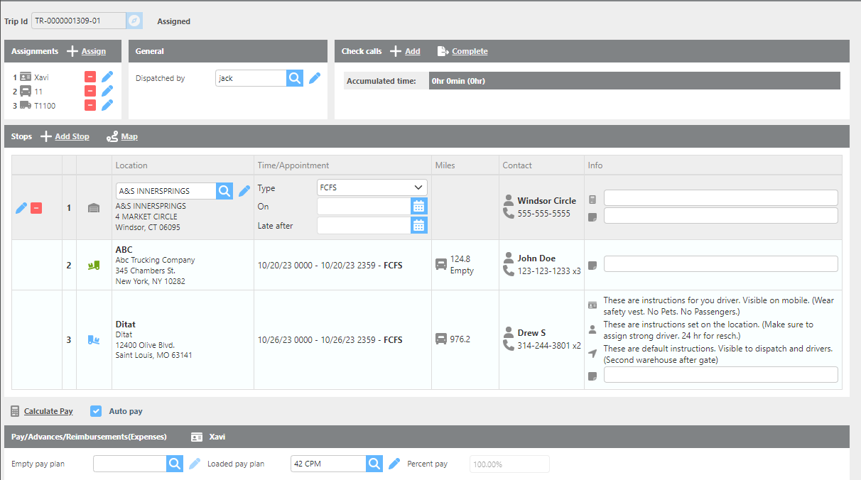Open the Type FCFS dropdown
Viewport: 861px width, 480px height.
pos(372,187)
